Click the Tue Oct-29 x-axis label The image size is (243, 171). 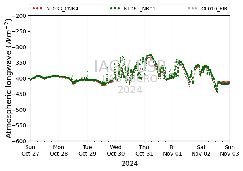pyautogui.click(x=87, y=150)
